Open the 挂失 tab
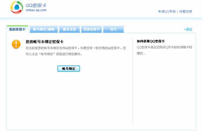This screenshot has width=203, height=132. (x=113, y=29)
